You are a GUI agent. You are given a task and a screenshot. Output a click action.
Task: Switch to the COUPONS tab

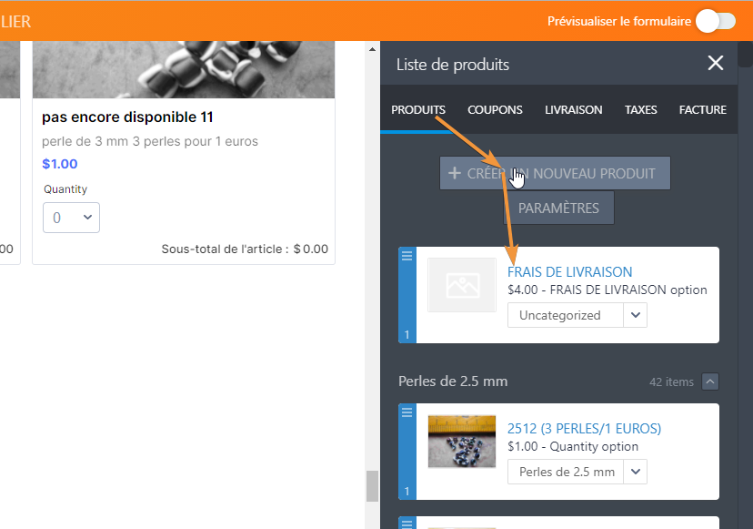495,109
